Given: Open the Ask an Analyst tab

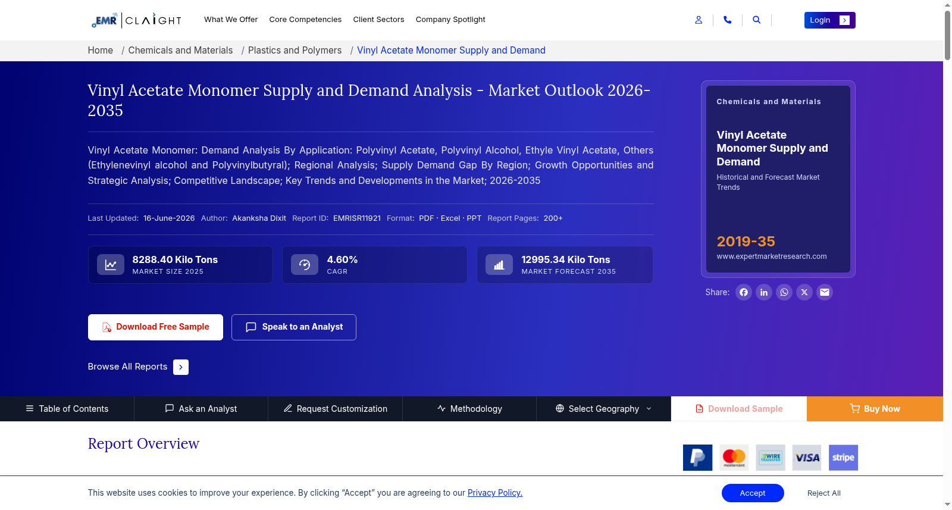Looking at the screenshot, I should (201, 409).
